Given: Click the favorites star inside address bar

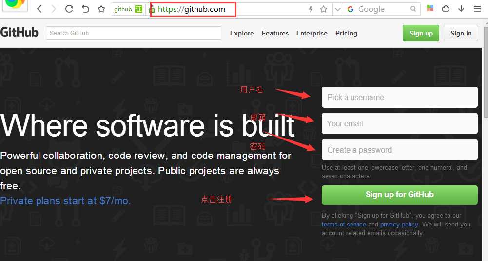Looking at the screenshot, I should coord(324,9).
